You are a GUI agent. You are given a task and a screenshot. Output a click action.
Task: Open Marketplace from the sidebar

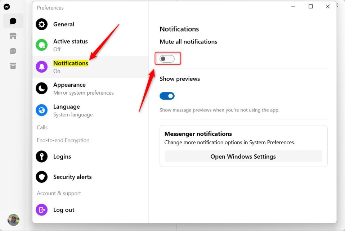[x=13, y=36]
